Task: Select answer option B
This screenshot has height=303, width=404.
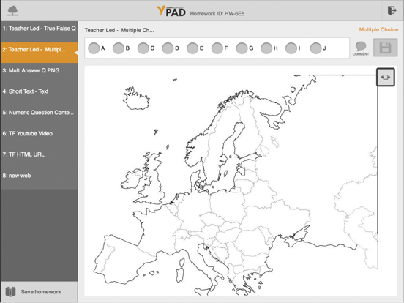Action: click(x=119, y=48)
